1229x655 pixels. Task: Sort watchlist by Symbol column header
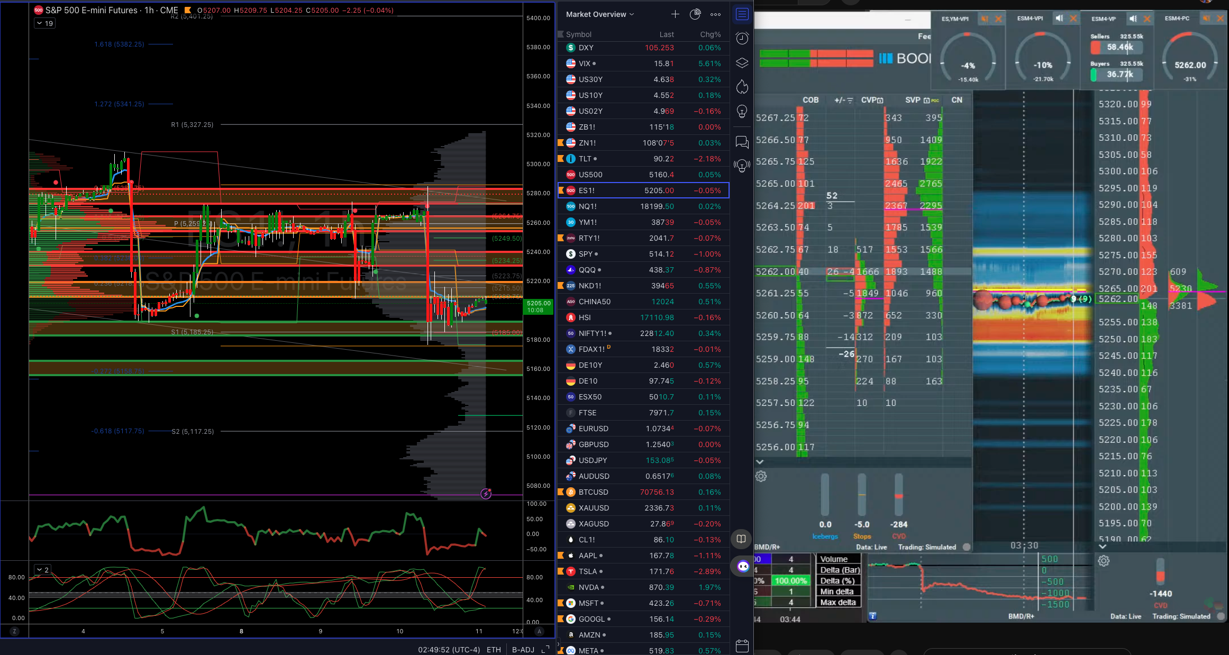coord(578,34)
